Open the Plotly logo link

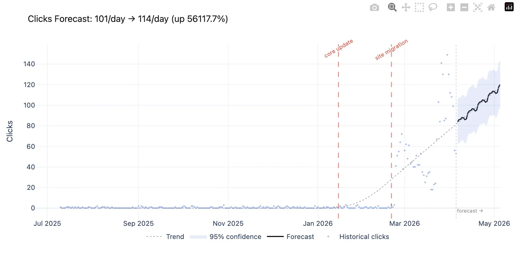509,7
